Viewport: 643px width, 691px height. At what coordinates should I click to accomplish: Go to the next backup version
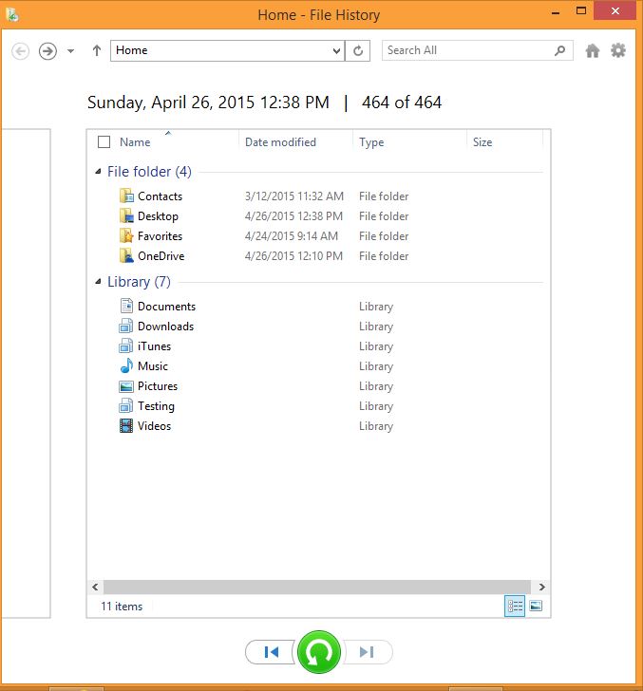[x=368, y=652]
